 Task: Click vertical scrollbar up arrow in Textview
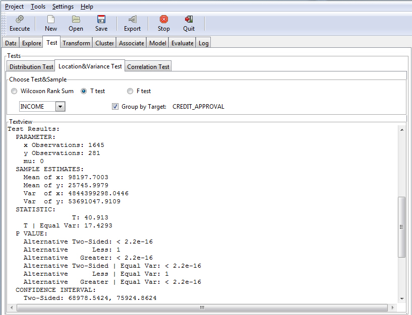[x=402, y=130]
